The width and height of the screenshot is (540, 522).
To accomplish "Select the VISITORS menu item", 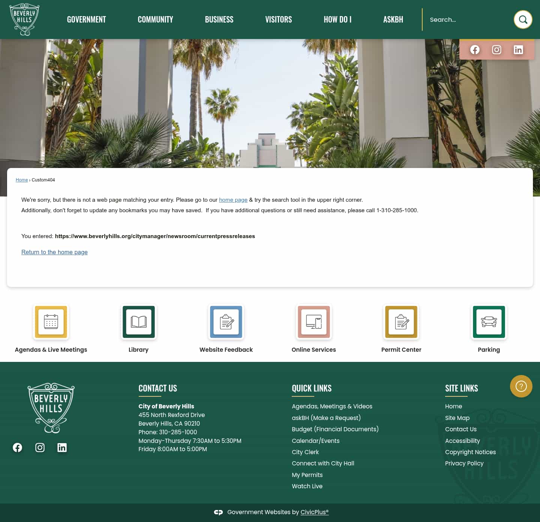I will click(x=279, y=19).
